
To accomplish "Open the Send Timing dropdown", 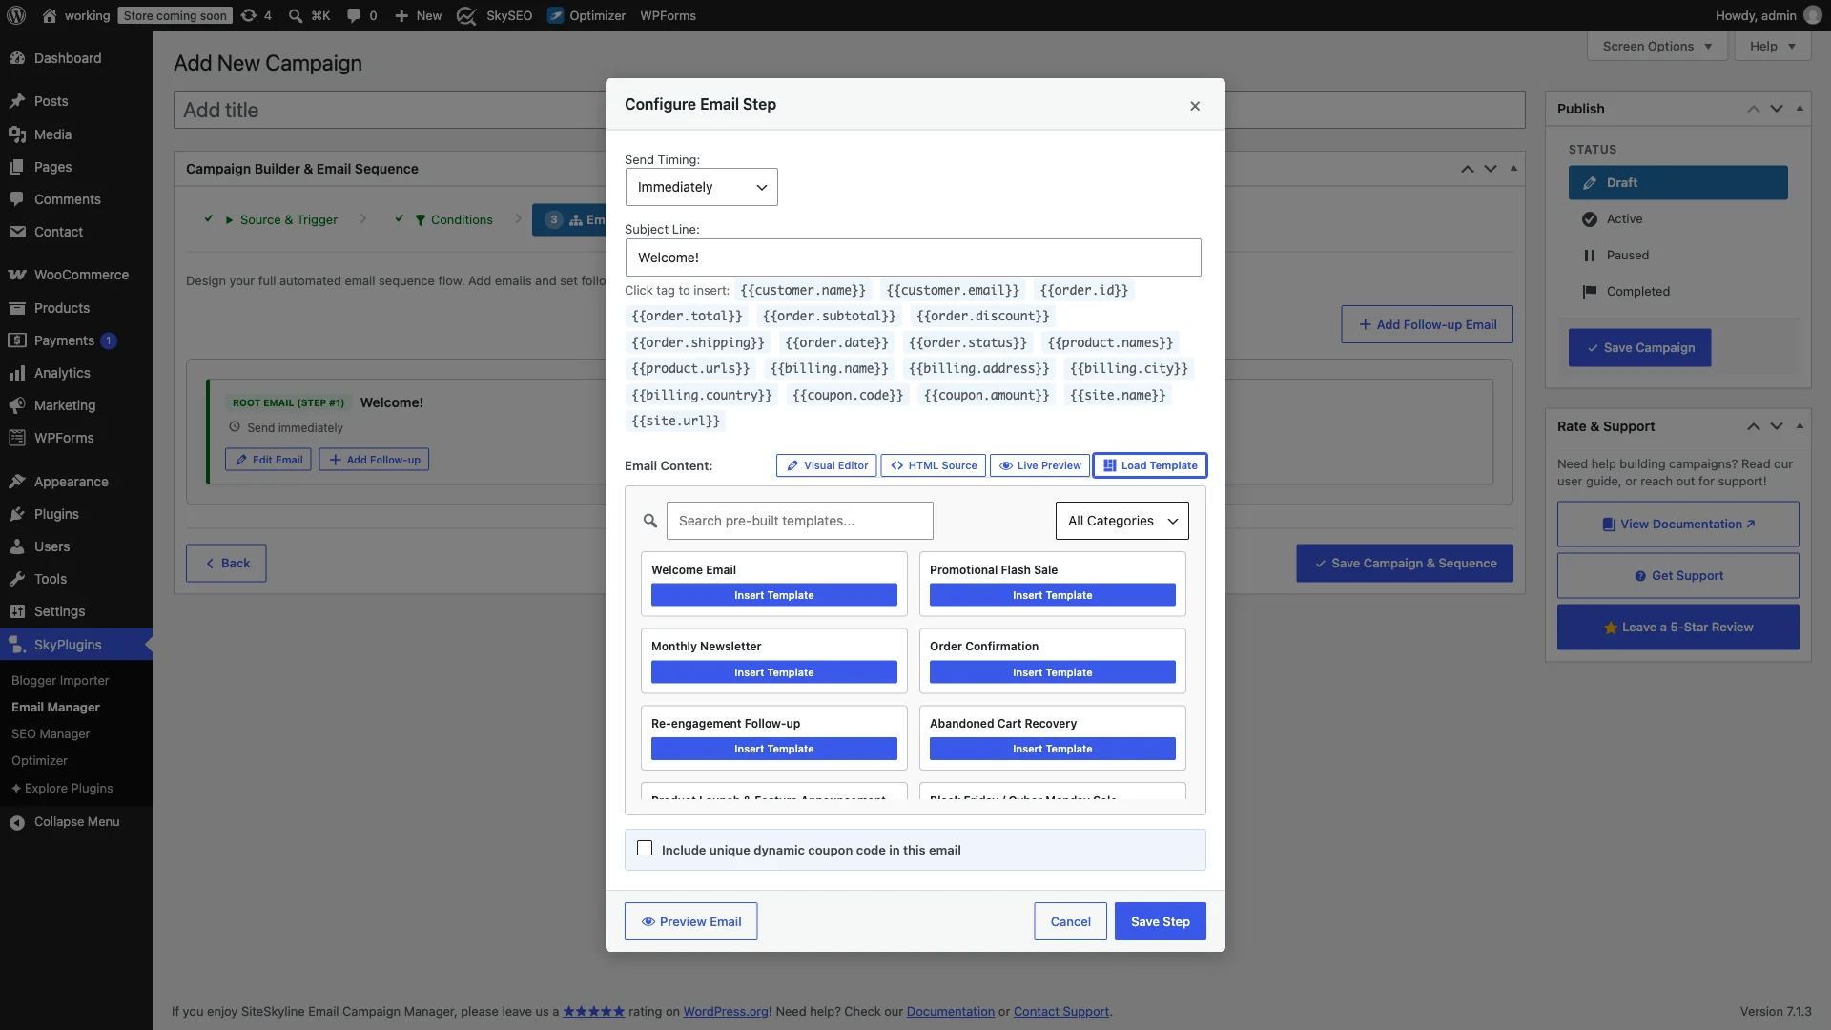I will 702,187.
